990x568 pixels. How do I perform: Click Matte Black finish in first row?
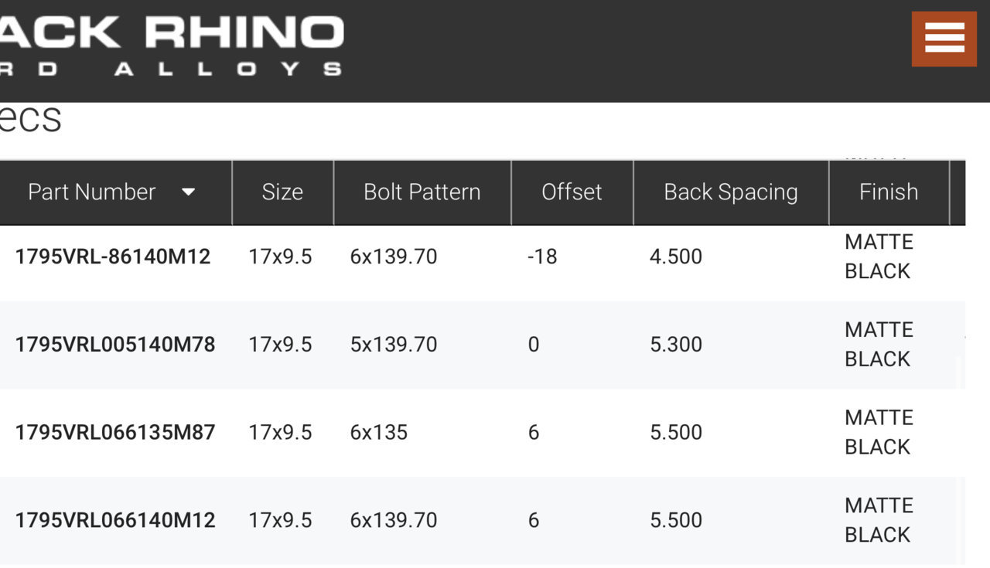(x=879, y=257)
